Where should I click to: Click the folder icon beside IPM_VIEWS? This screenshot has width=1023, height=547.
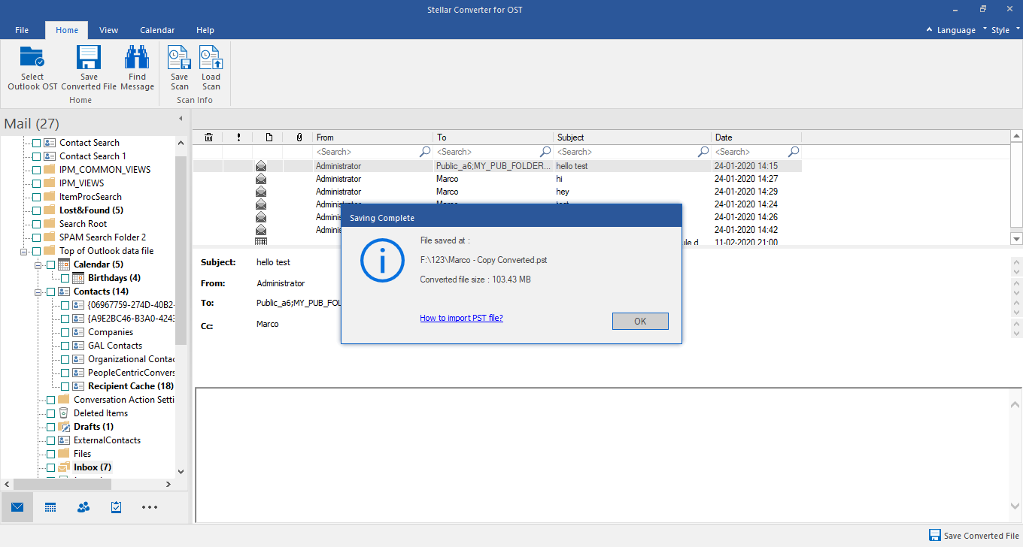pyautogui.click(x=50, y=183)
